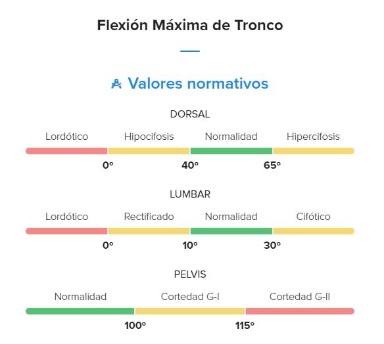
Task: Click the yellow Rectificado segment of LUMBAR
Action: click(x=149, y=231)
